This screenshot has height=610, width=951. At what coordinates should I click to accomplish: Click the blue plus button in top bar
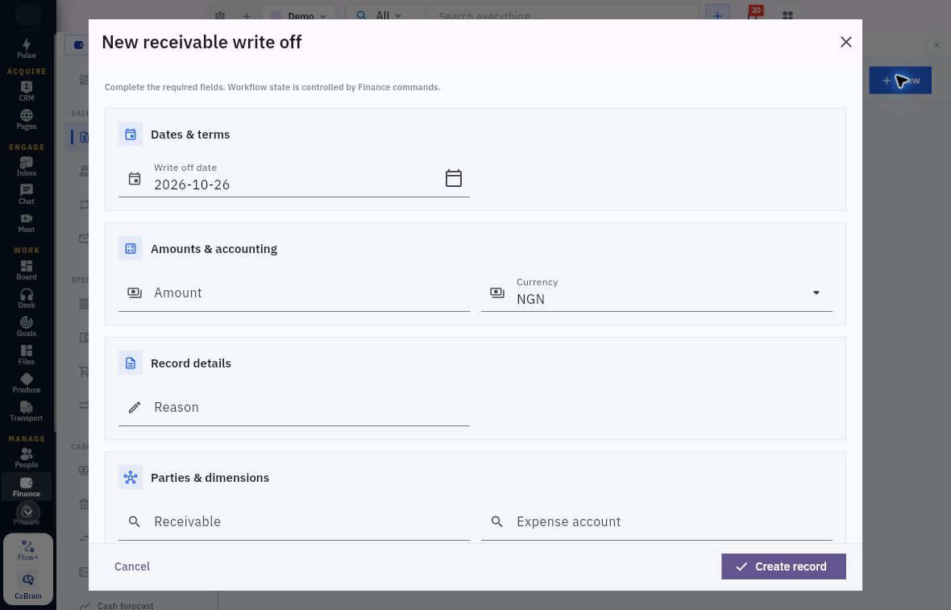pos(717,16)
